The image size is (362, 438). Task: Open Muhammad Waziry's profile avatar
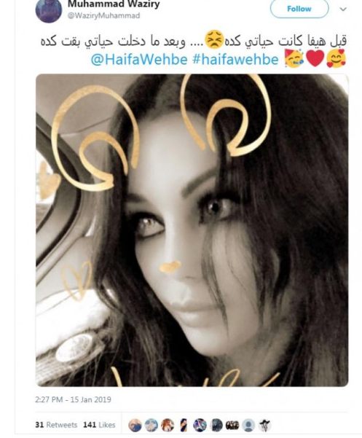pos(49,9)
